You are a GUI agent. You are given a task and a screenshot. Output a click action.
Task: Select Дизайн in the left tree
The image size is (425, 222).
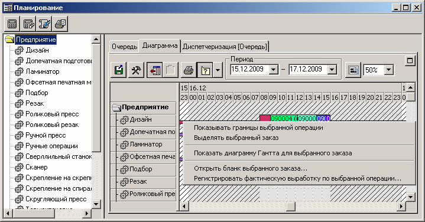37,50
